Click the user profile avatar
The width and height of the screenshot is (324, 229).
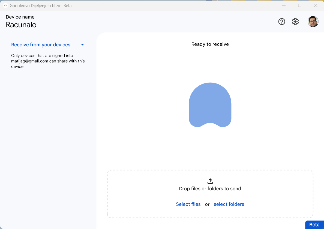[313, 22]
